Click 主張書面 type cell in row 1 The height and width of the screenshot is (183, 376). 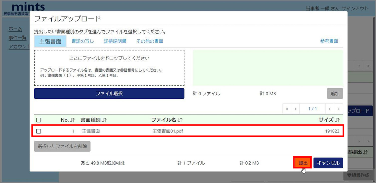pyautogui.click(x=91, y=131)
